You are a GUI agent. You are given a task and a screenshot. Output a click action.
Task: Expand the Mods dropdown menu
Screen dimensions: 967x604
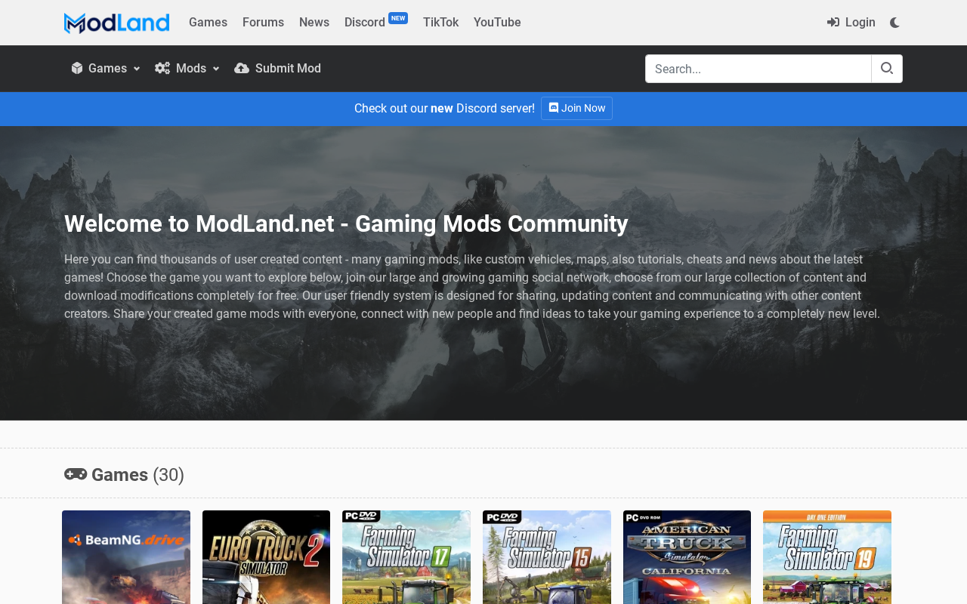187,69
